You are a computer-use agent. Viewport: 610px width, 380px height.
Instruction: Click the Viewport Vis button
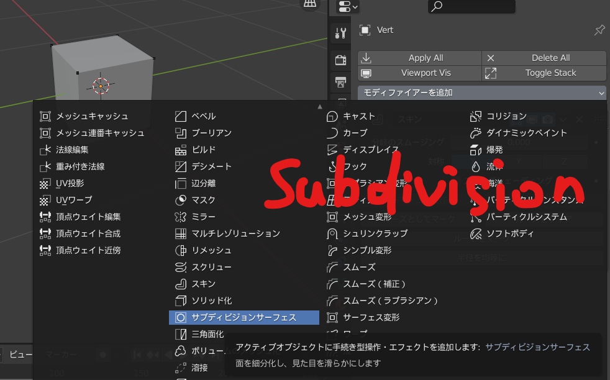pos(419,73)
